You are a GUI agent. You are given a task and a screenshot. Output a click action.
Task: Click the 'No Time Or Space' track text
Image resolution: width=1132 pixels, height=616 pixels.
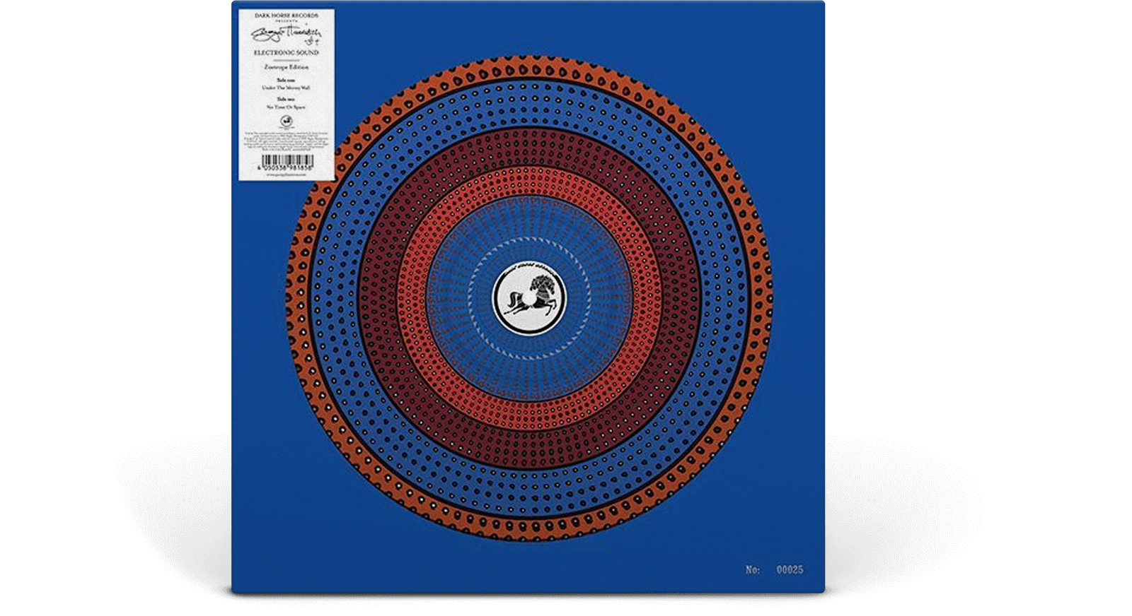tap(287, 107)
